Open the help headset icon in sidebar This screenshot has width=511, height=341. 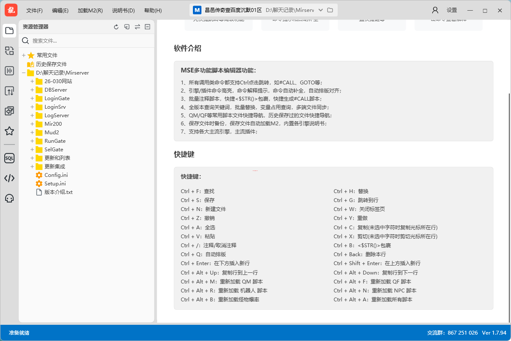point(9,198)
